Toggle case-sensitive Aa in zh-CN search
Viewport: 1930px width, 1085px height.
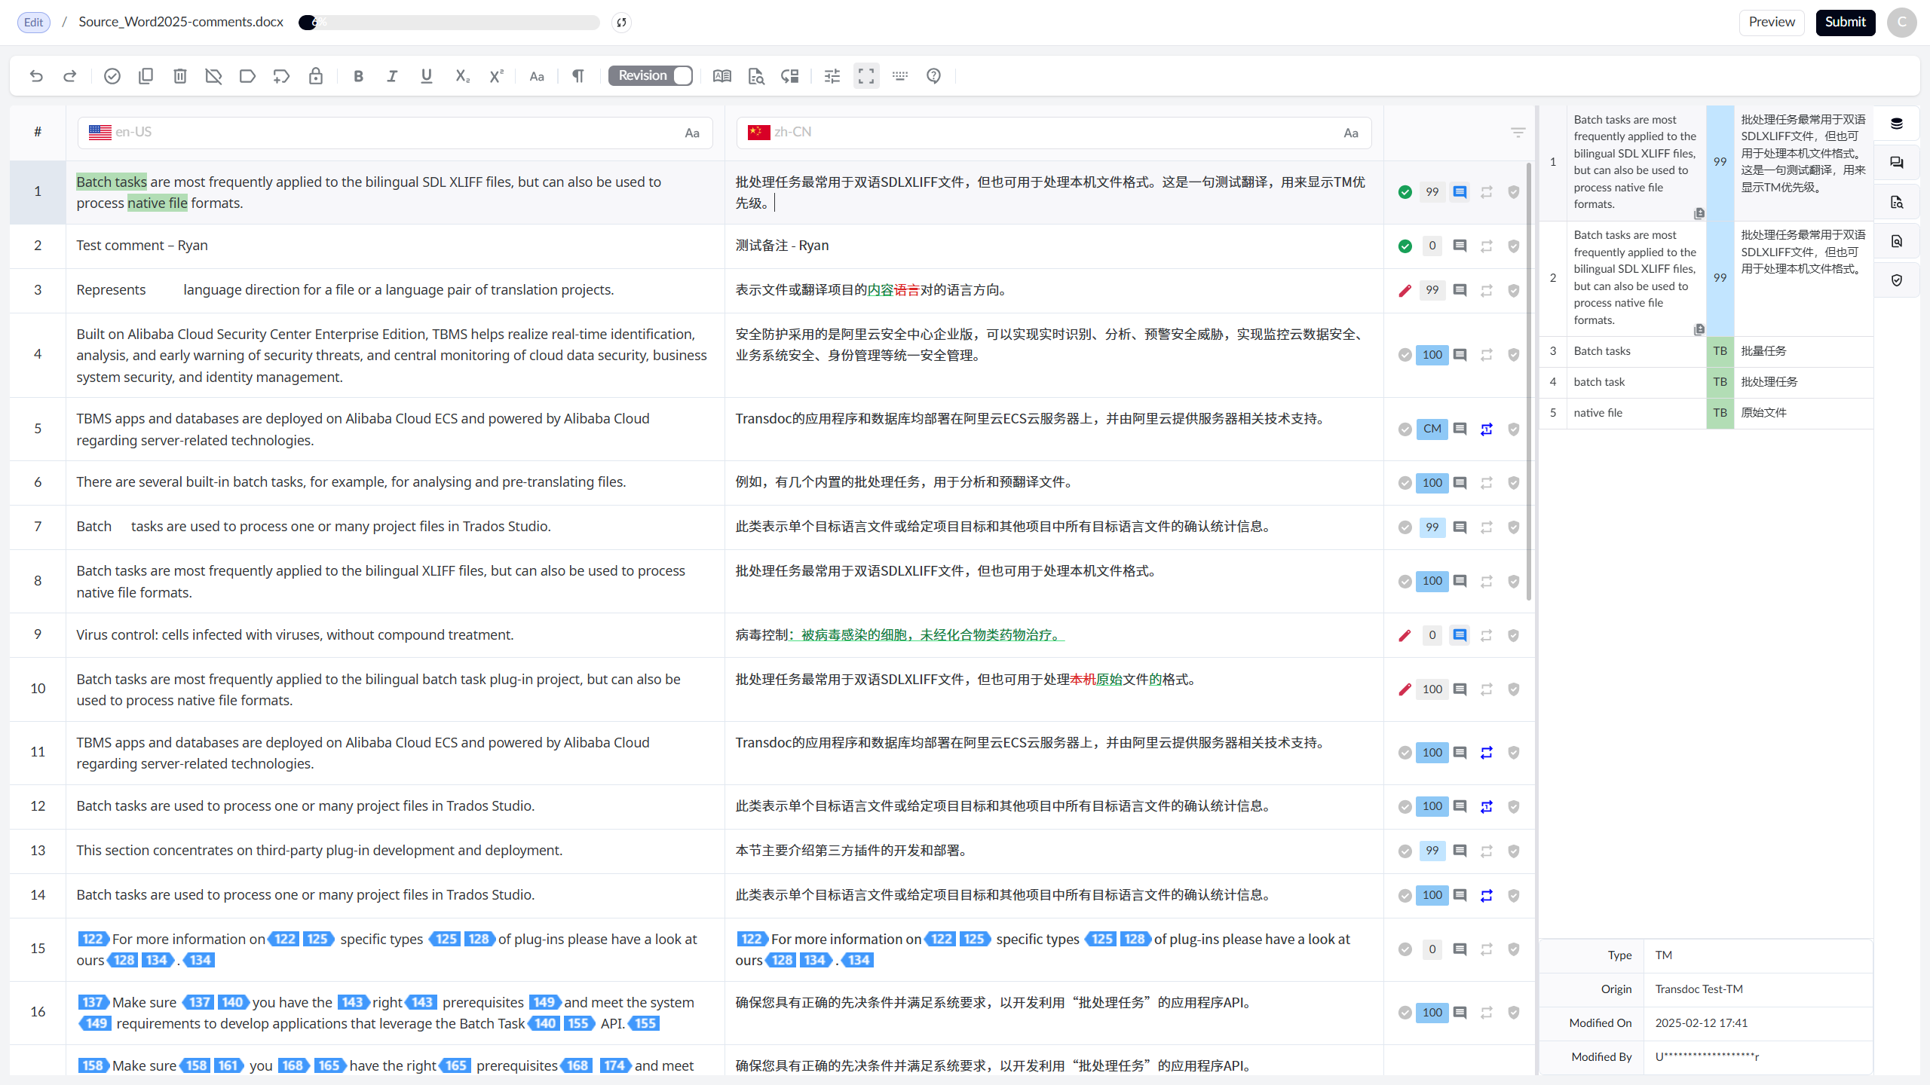tap(1350, 133)
